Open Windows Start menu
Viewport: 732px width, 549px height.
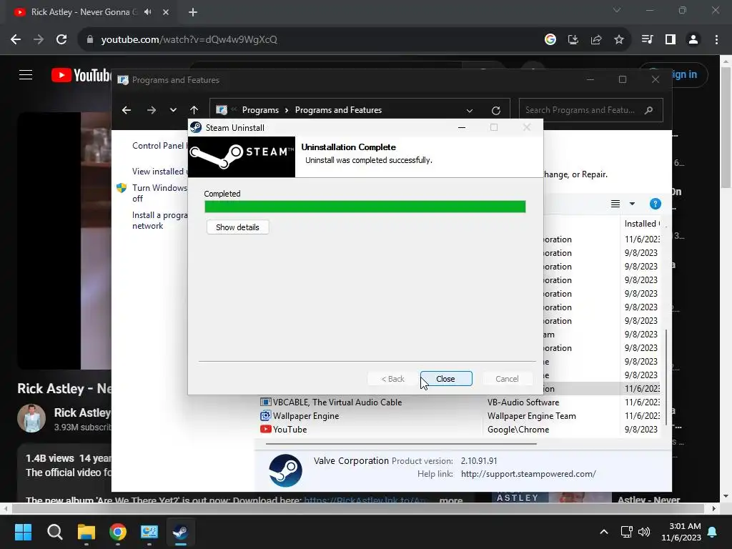point(23,532)
